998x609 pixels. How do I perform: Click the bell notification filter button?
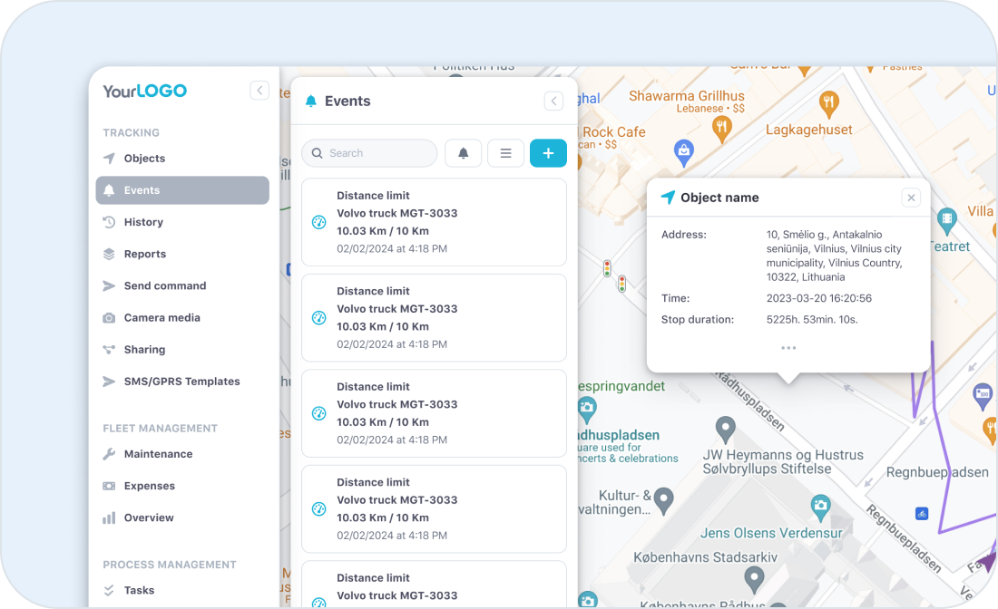463,153
